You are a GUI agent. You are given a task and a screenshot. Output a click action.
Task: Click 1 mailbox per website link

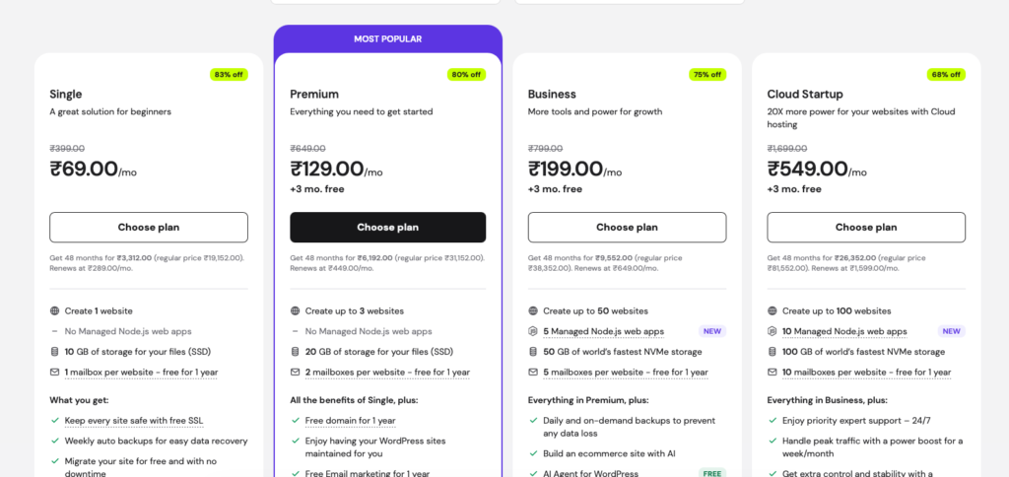[141, 372]
